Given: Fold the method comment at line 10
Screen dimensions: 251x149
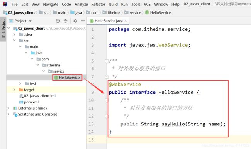Looking at the screenshot, I should point(107,100).
